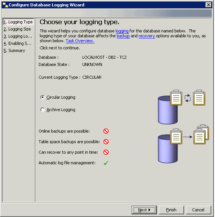The image size is (215, 217).
Task: Click the stacked archive clipboards icon
Action: pyautogui.click(x=201, y=134)
